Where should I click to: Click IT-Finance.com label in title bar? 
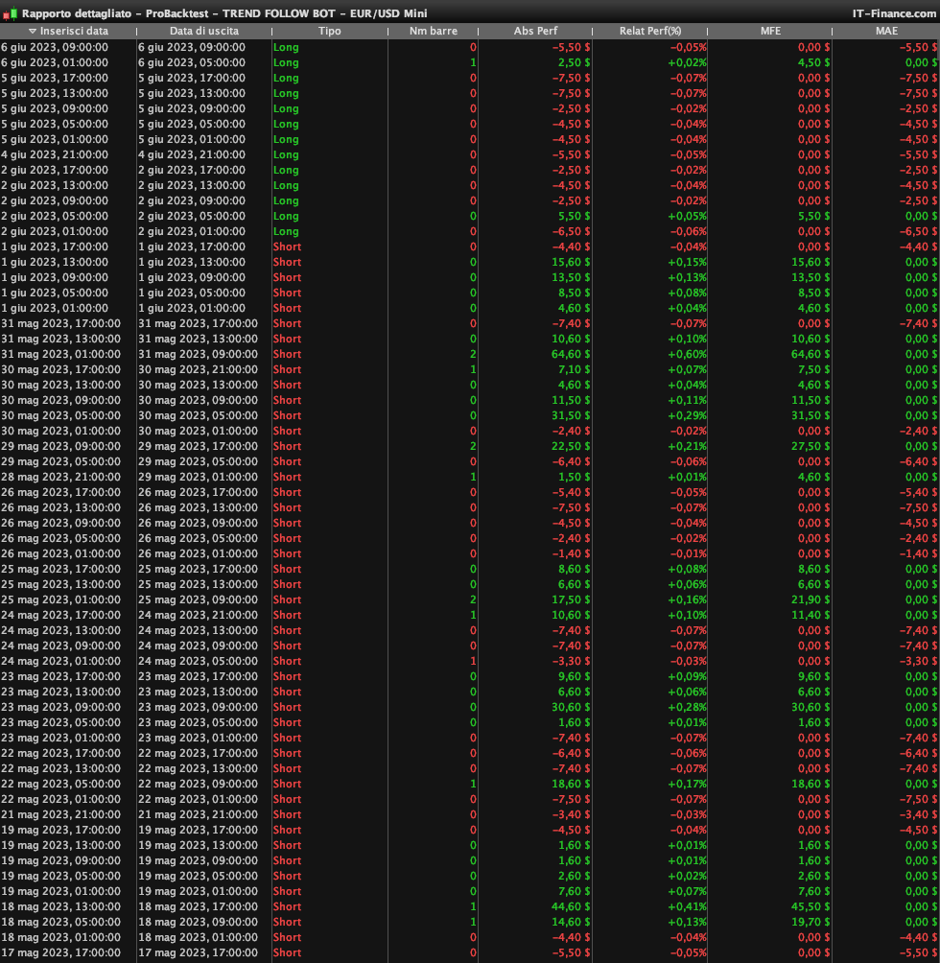(x=894, y=13)
